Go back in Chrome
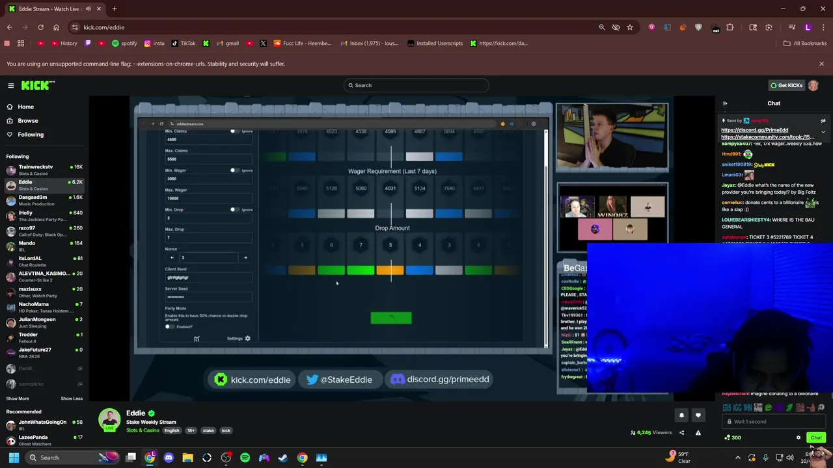Viewport: 833px width, 468px height. coord(9,27)
